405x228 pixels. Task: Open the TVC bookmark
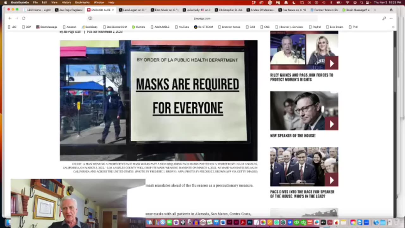click(353, 27)
